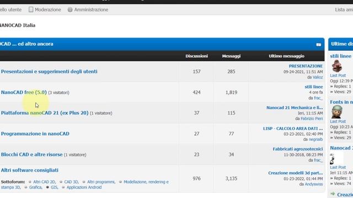Click Discussioni column header
This screenshot has width=353, height=198.
[196, 56]
